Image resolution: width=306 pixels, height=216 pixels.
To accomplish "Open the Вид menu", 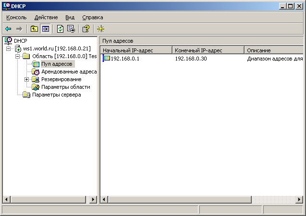I will click(70, 17).
